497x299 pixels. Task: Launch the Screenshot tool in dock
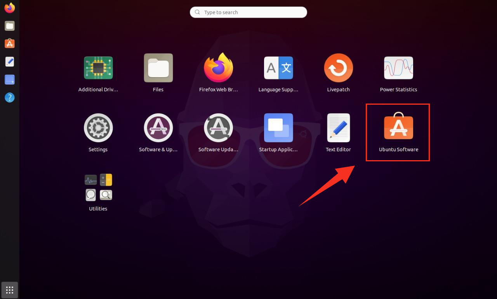click(x=10, y=80)
